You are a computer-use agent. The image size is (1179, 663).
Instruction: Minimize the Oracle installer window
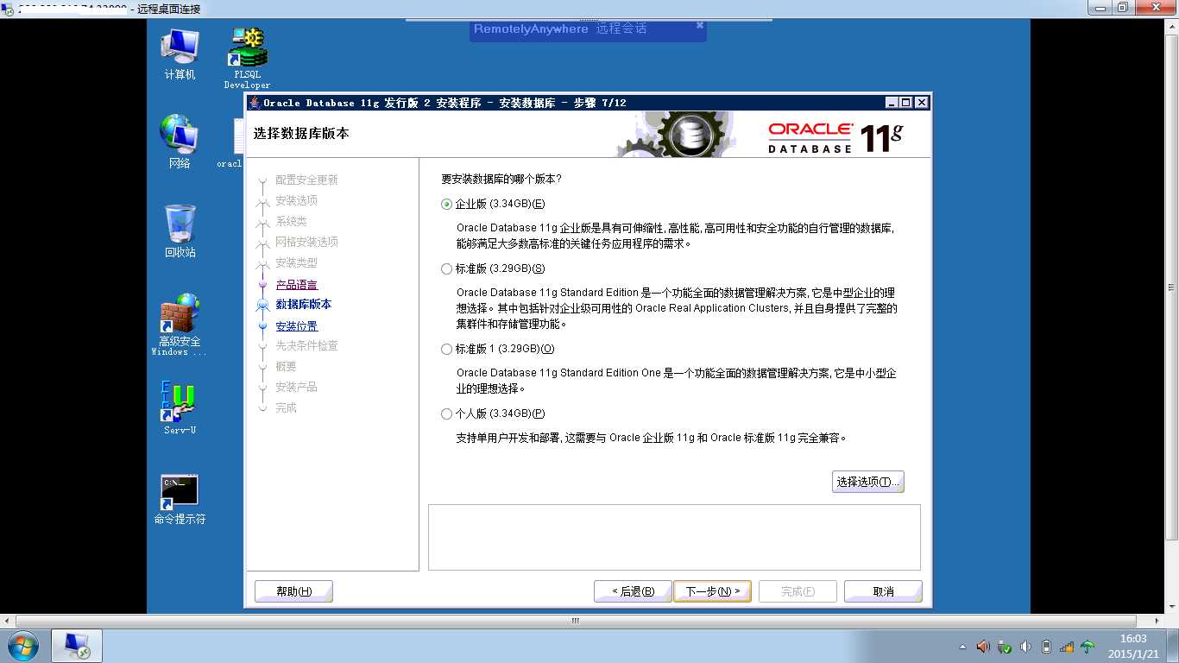[x=892, y=103]
